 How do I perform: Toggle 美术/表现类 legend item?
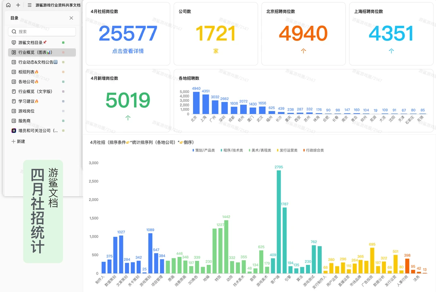click(x=260, y=150)
